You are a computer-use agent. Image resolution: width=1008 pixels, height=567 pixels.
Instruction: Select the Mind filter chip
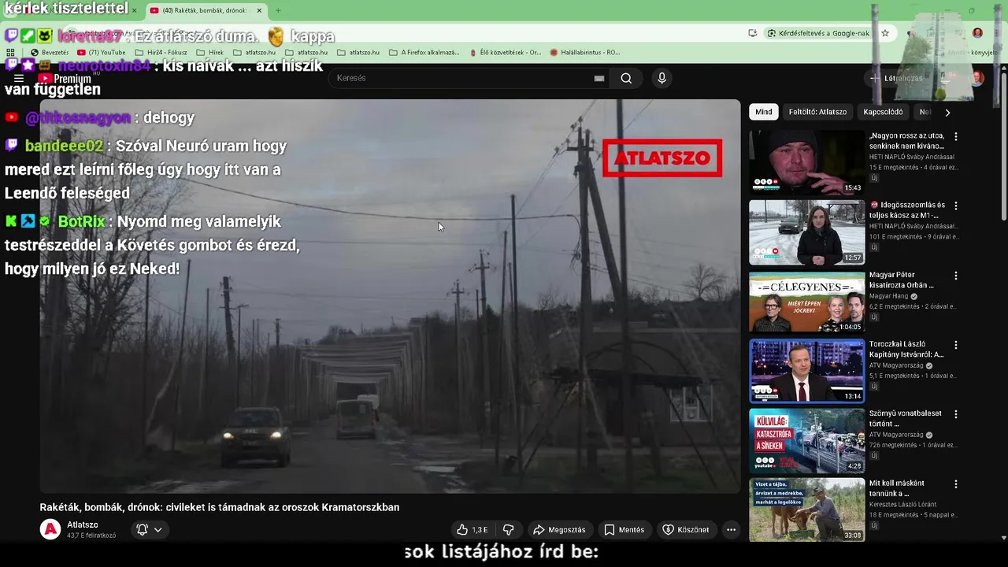[x=764, y=112]
